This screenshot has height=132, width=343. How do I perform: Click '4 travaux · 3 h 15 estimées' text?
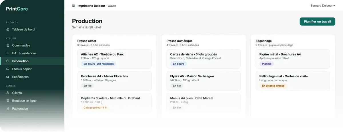[x=183, y=45]
